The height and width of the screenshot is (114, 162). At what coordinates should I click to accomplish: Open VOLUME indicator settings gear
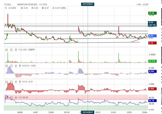click(x=11, y=50)
